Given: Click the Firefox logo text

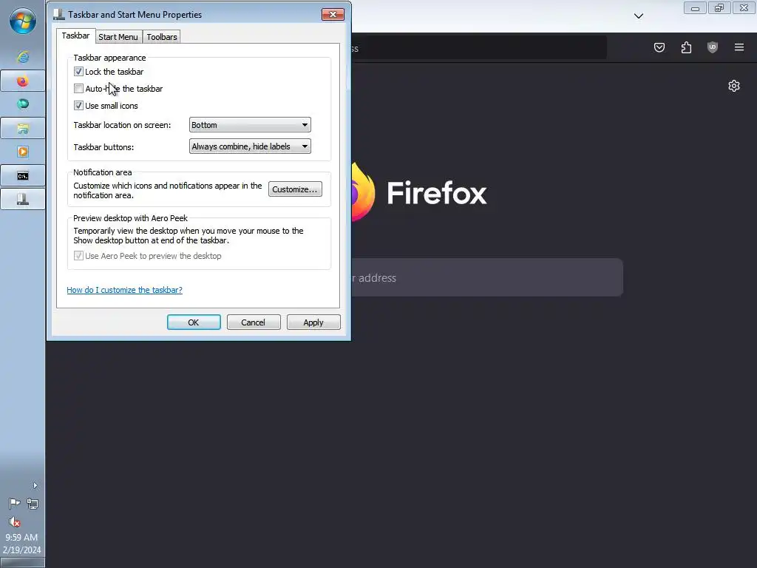Looking at the screenshot, I should [437, 193].
